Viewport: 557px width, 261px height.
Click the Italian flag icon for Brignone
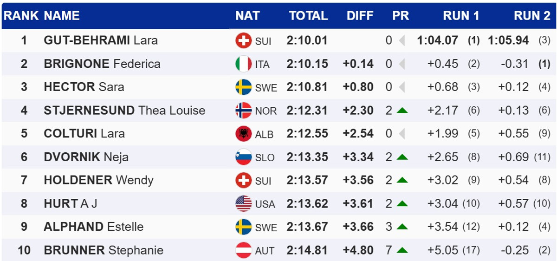[243, 64]
